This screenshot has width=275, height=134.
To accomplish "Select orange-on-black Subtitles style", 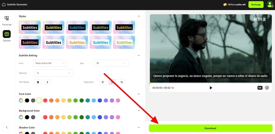I will tap(124, 27).
